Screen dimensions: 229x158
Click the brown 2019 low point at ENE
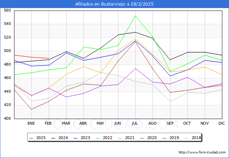click(x=31, y=109)
